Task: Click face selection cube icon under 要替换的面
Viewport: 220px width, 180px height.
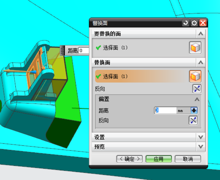Action: tap(195, 47)
